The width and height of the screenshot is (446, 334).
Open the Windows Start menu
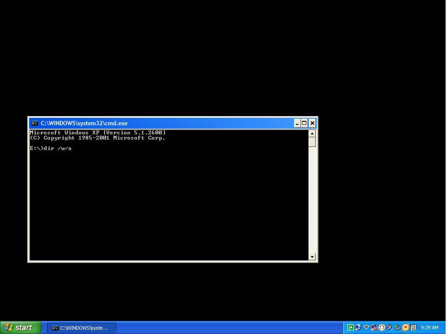pyautogui.click(x=20, y=328)
